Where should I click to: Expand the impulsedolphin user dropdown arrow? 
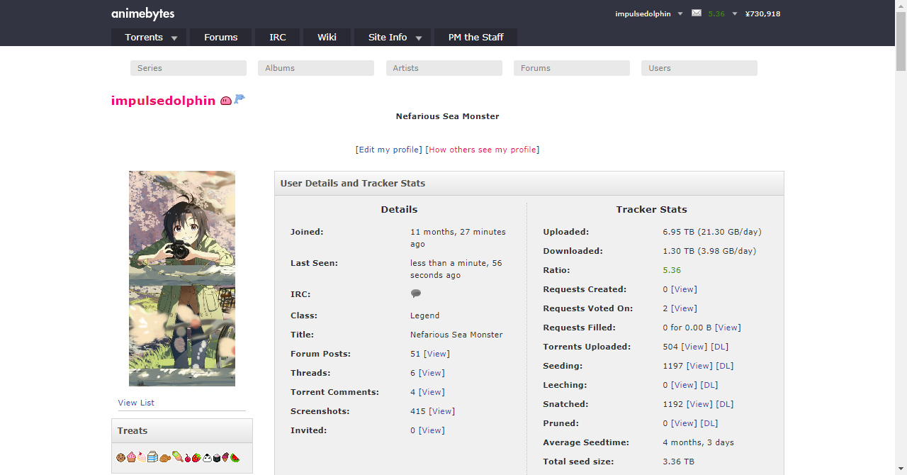[680, 13]
